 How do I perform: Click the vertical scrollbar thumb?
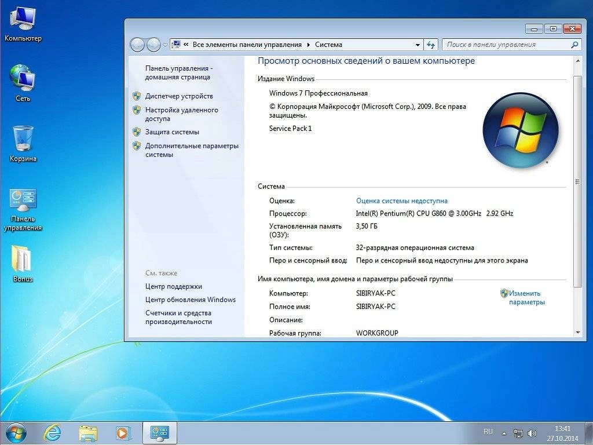577,181
